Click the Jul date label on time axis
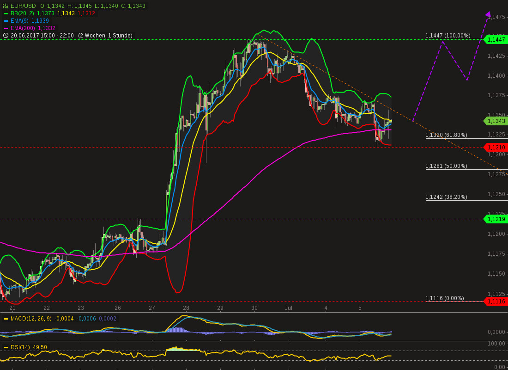The width and height of the screenshot is (508, 370). [x=288, y=308]
